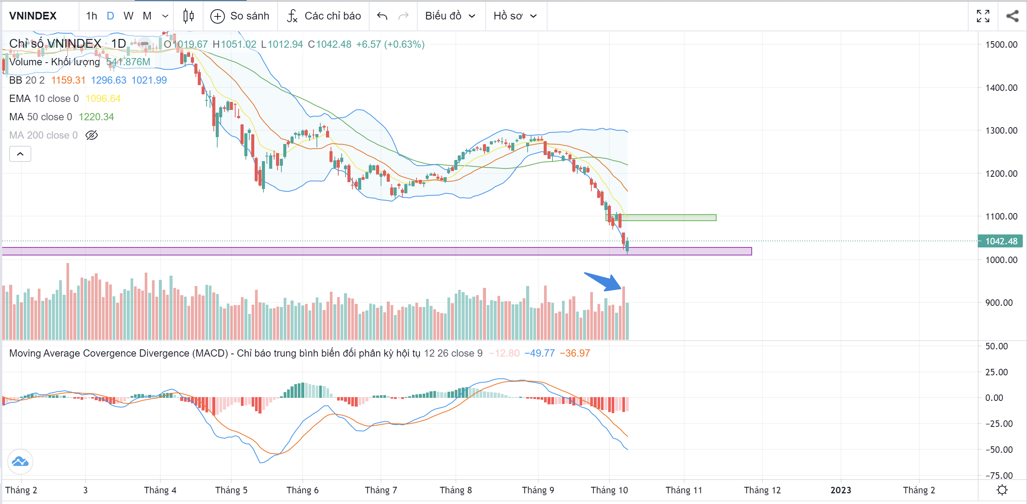Image resolution: width=1027 pixels, height=504 pixels.
Task: Click BB upper value 1296.63
Action: [x=108, y=80]
